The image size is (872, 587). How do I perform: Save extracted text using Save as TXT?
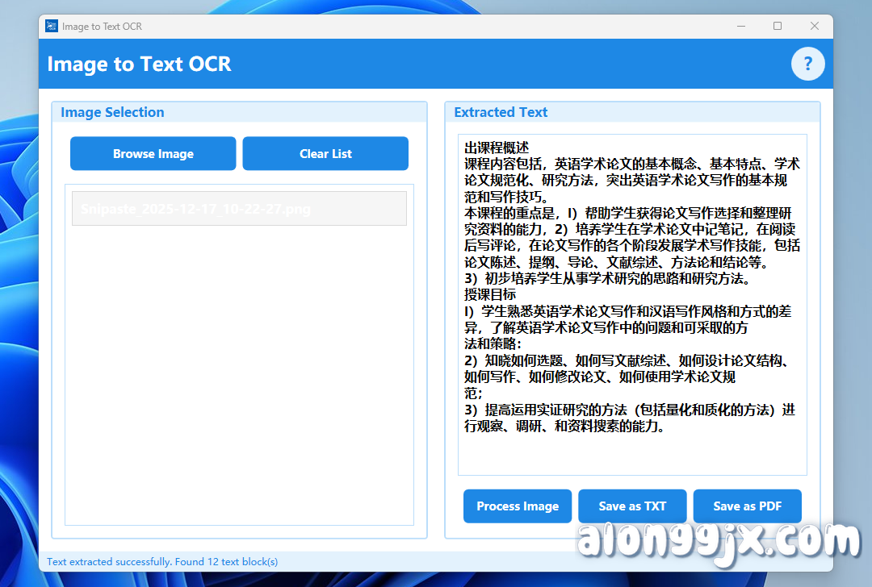click(632, 506)
